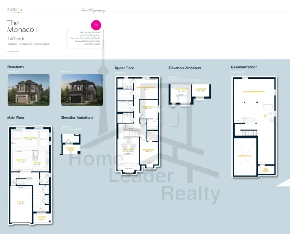290x234 pixels.
Task: Click the '2,000 sq.ft.' text
Action: click(16, 39)
